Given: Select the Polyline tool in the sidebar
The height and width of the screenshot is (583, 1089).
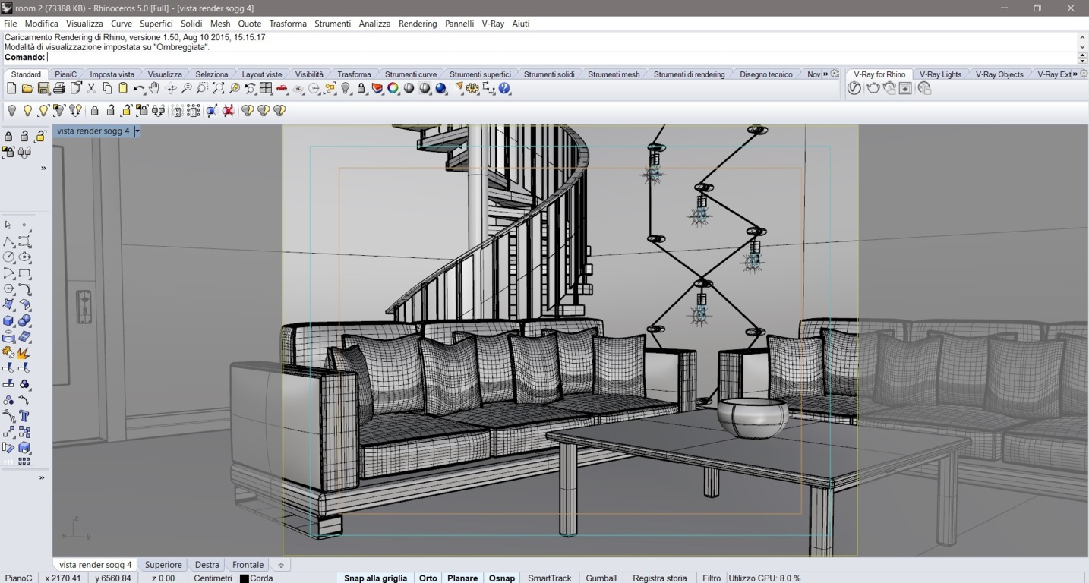Looking at the screenshot, I should point(8,241).
